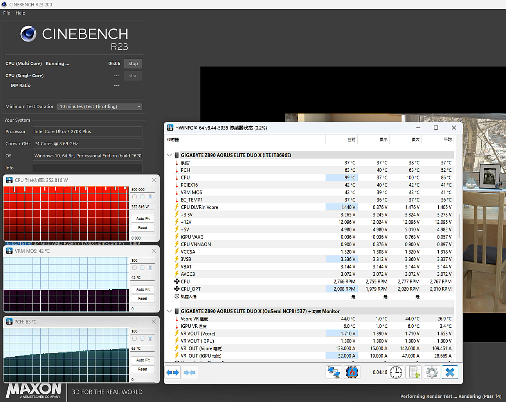Close the VRM MOS graph window
This screenshot has width=506, height=402.
tap(154, 251)
